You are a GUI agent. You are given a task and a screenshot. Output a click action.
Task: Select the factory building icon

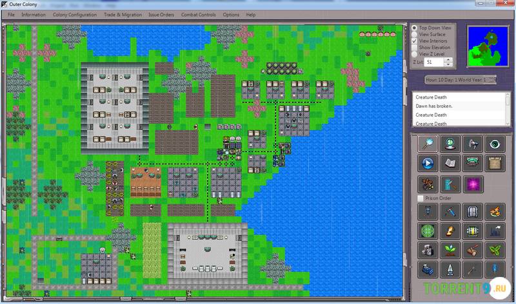(x=494, y=231)
